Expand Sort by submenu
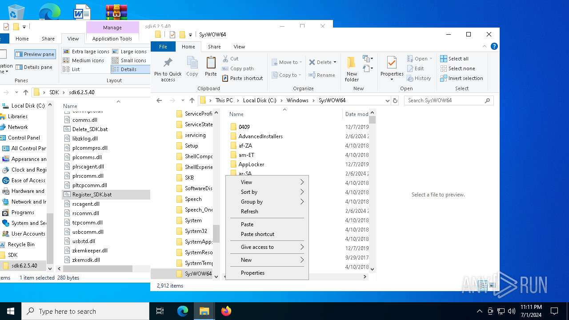569x320 pixels. pos(267,192)
